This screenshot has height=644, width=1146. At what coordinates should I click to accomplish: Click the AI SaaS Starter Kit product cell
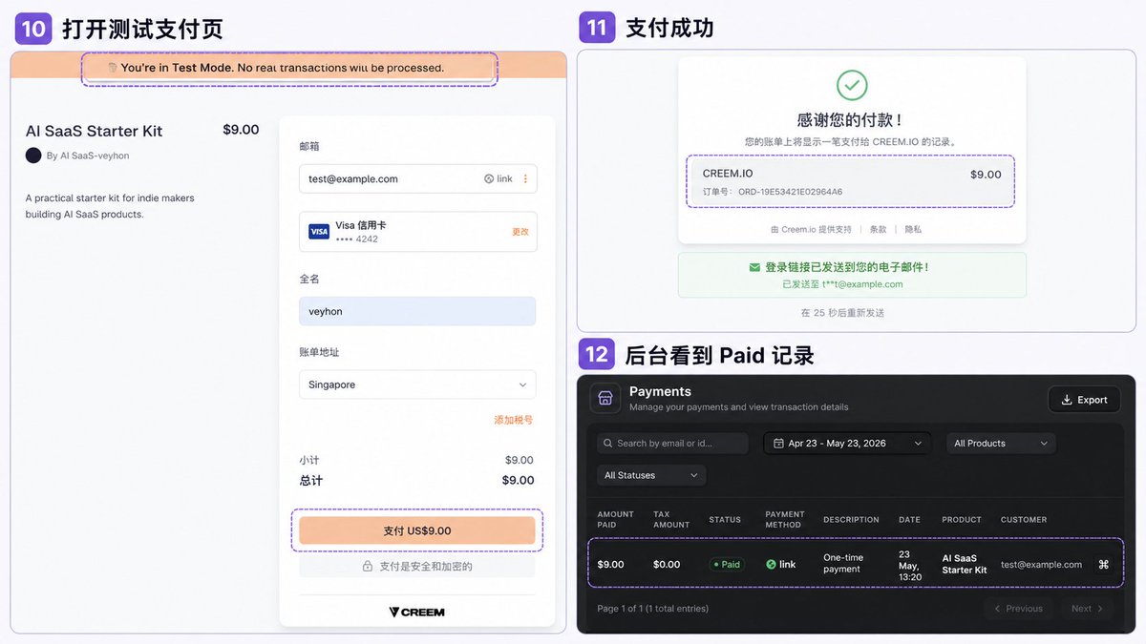click(965, 564)
